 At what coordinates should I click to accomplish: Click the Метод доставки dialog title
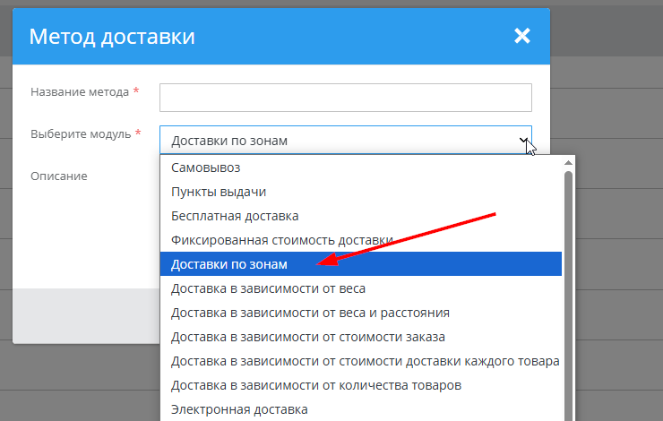[x=112, y=37]
